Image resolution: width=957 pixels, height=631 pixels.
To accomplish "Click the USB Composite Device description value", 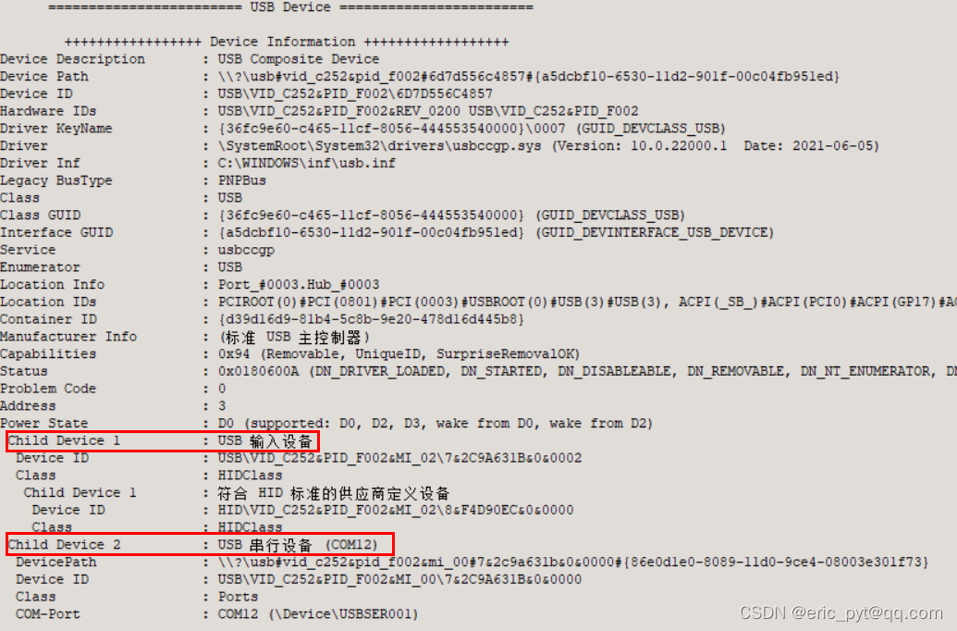I will 299,59.
